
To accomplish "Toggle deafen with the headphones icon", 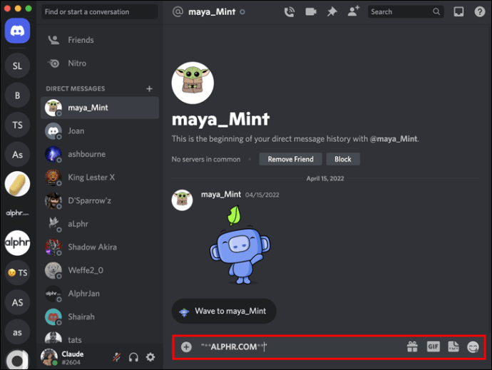I will [133, 357].
